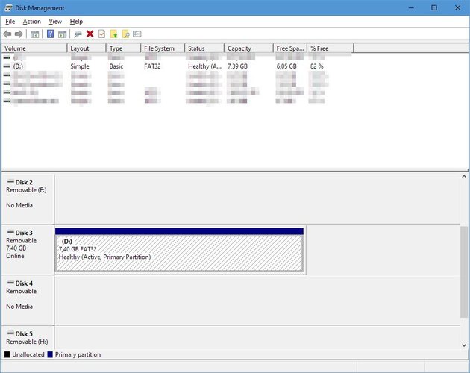Click the 6,05 GB free space cell

[286, 66]
